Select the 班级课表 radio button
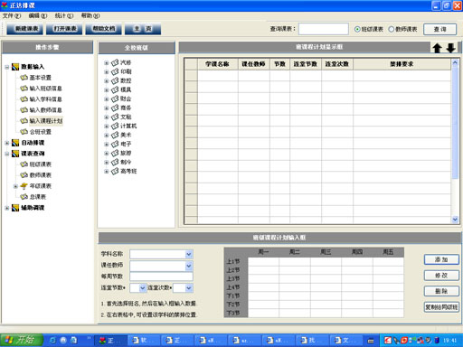The height and width of the screenshot is (347, 463). (x=357, y=29)
